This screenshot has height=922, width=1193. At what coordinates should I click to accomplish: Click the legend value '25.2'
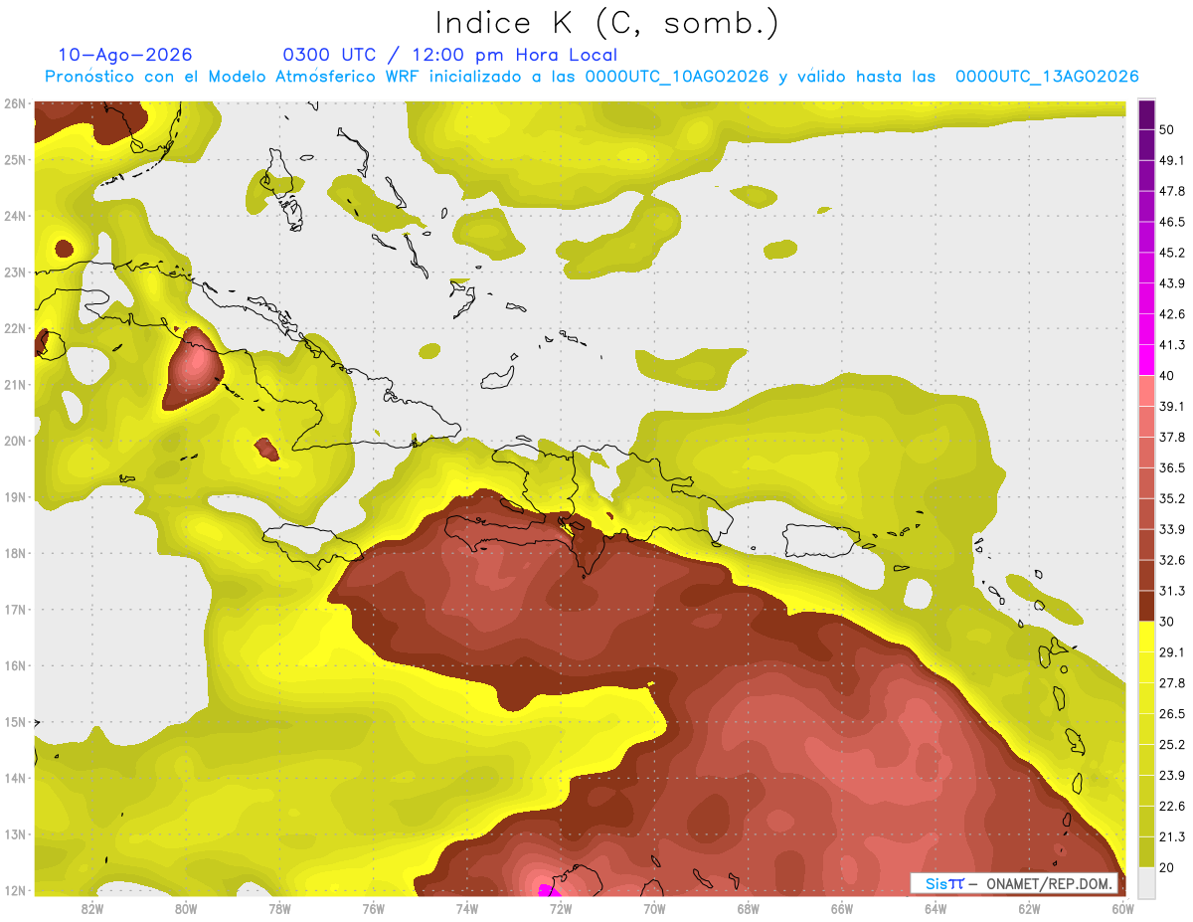coord(1172,745)
